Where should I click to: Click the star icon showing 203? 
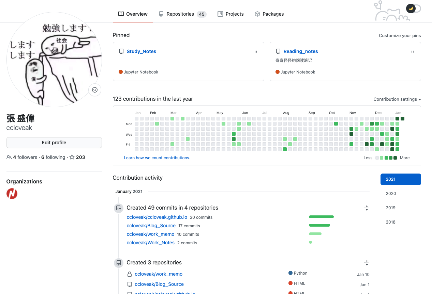click(72, 157)
